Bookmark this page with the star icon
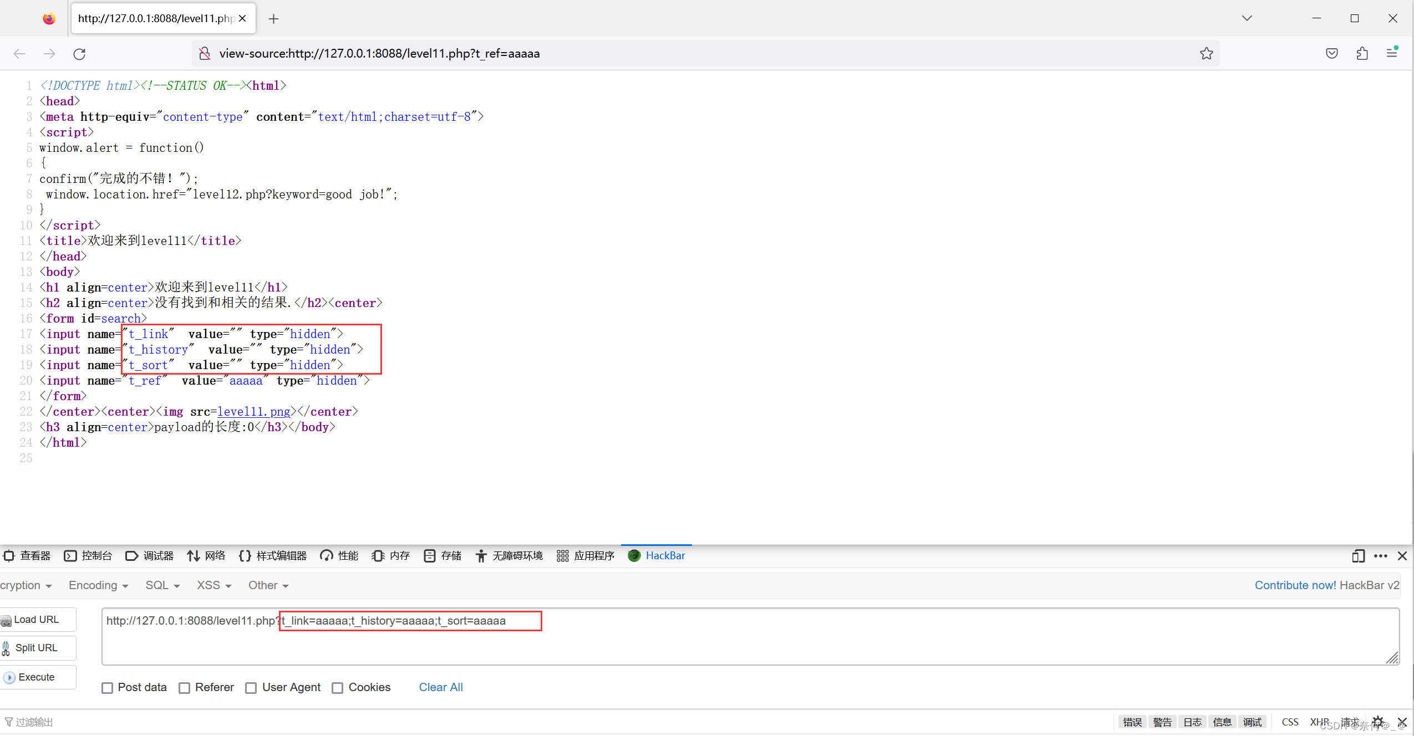The image size is (1414, 736). click(x=1207, y=54)
